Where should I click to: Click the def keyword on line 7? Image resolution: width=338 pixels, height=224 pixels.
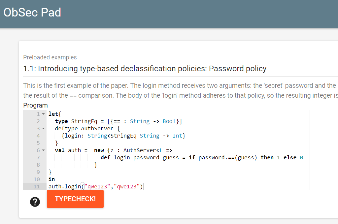pyautogui.click(x=105, y=158)
